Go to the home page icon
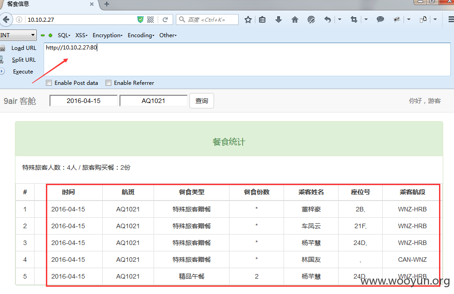This screenshot has height=294, width=454. [295, 20]
